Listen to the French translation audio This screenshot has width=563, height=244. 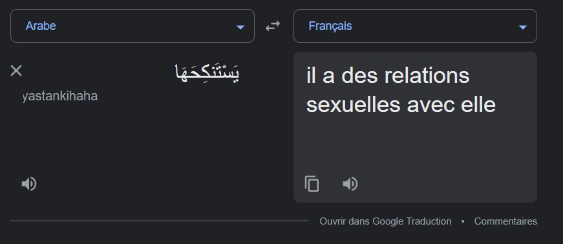[350, 184]
